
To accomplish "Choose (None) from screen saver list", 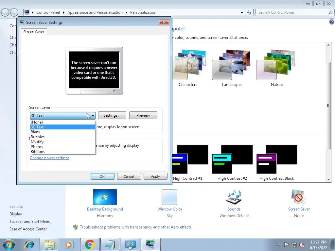I will (x=62, y=122).
